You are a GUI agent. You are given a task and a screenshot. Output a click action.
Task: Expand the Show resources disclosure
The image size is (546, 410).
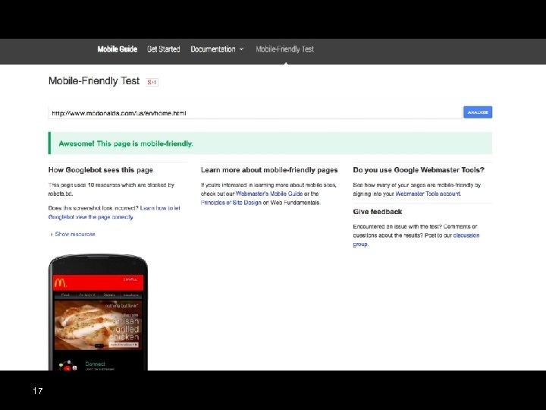tap(73, 234)
